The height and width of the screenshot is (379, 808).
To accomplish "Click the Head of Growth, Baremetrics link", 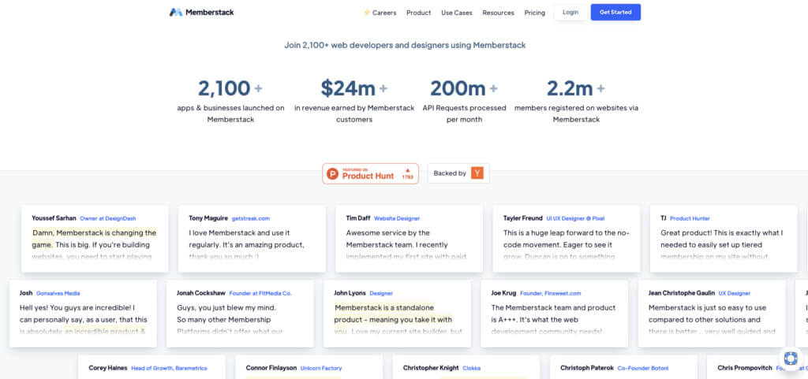I will [x=169, y=368].
